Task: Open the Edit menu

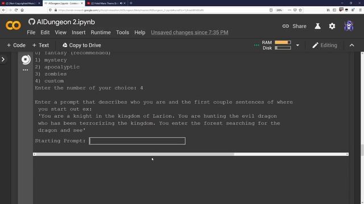Action: point(45,32)
